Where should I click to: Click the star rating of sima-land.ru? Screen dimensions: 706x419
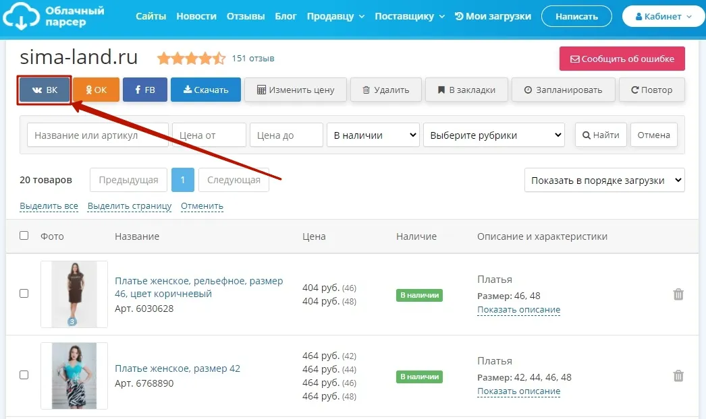click(192, 59)
